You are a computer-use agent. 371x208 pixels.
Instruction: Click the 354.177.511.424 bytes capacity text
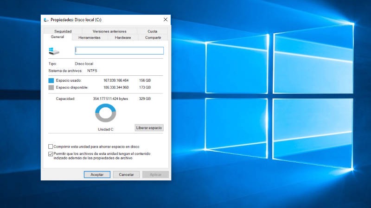pyautogui.click(x=110, y=98)
